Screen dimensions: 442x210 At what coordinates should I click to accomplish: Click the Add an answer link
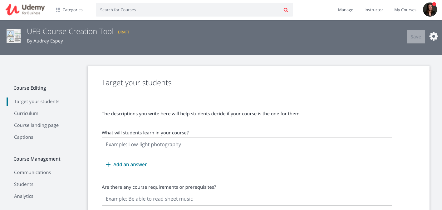130,164
